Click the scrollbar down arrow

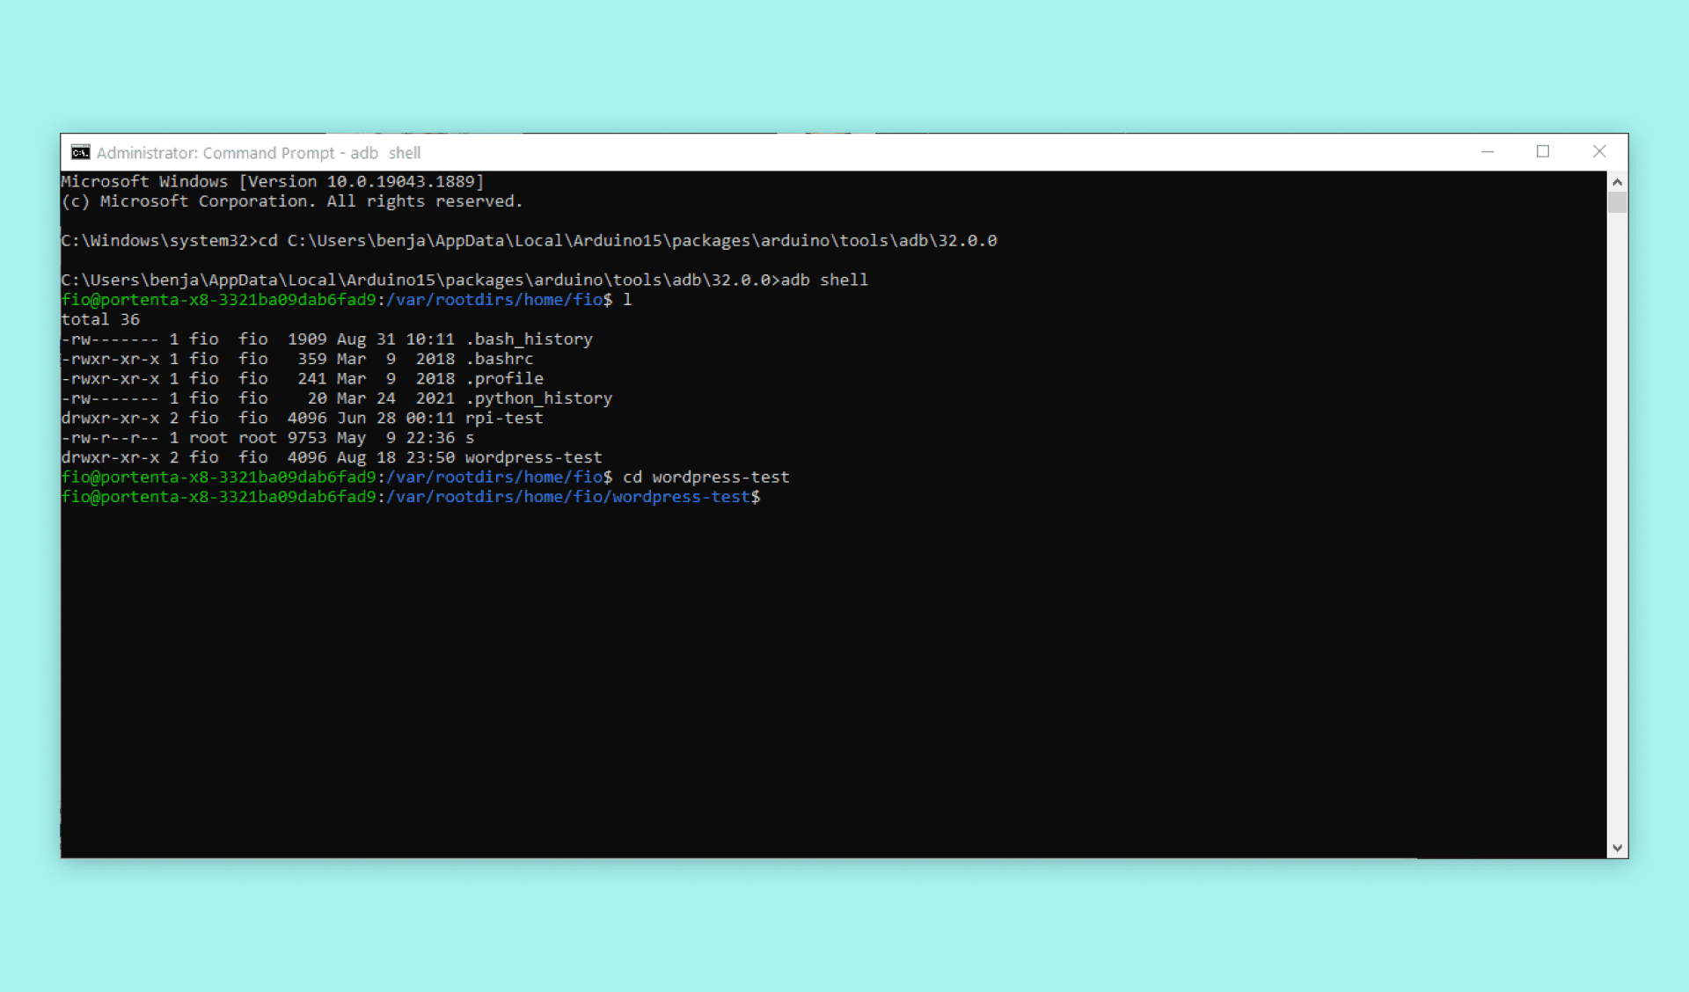coord(1617,848)
